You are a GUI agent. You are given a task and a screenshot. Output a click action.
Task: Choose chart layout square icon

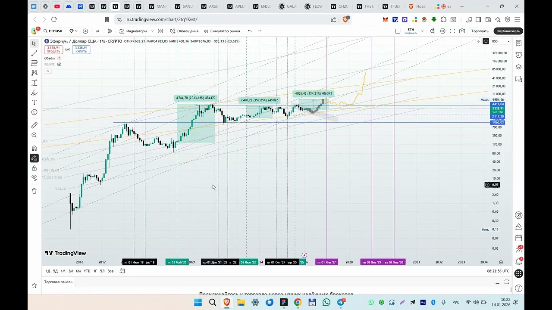tap(398, 31)
